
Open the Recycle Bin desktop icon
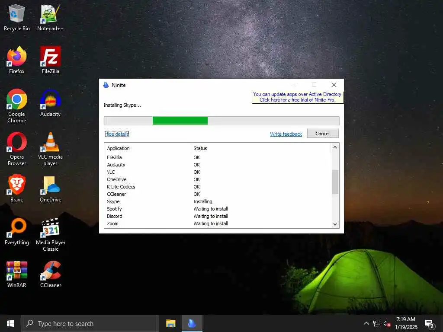point(17,17)
